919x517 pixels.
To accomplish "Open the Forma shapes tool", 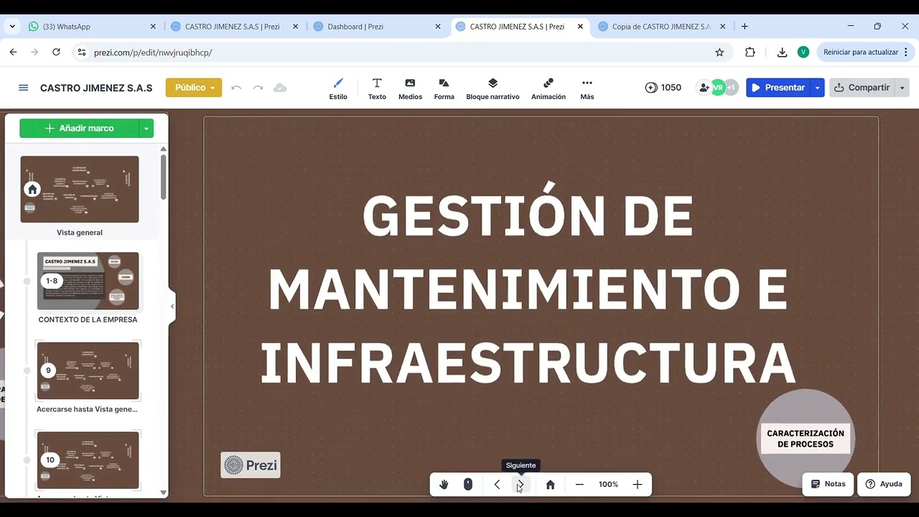I will pos(444,88).
